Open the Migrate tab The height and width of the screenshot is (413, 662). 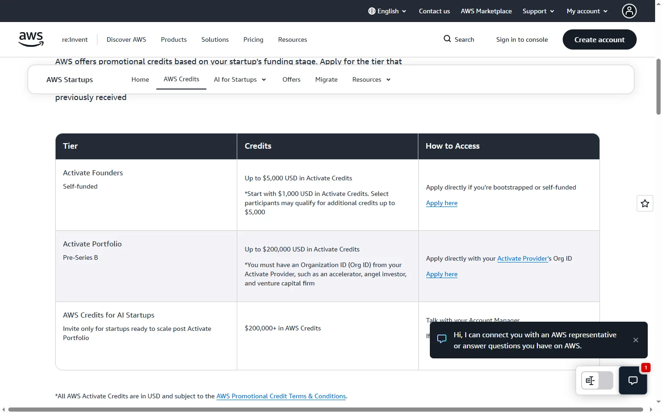326,79
